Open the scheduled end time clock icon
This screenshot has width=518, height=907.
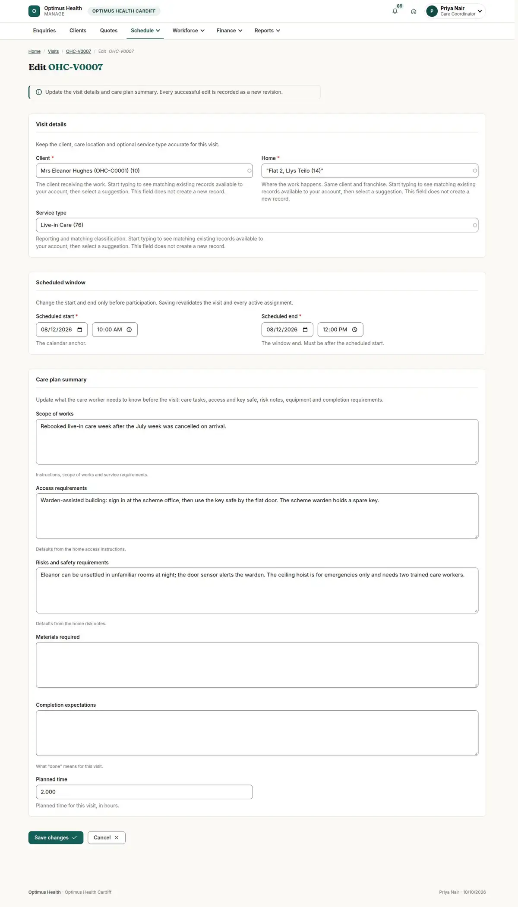pos(355,330)
